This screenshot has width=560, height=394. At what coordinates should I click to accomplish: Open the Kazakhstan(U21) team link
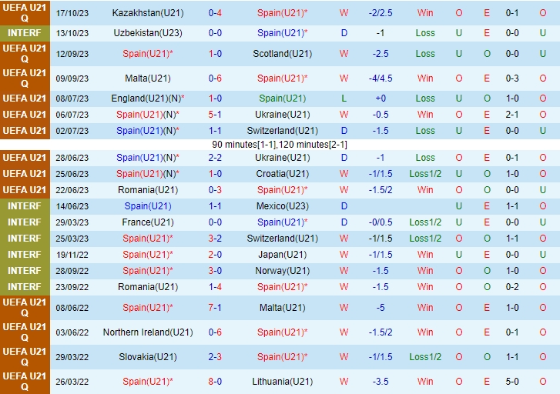click(147, 13)
